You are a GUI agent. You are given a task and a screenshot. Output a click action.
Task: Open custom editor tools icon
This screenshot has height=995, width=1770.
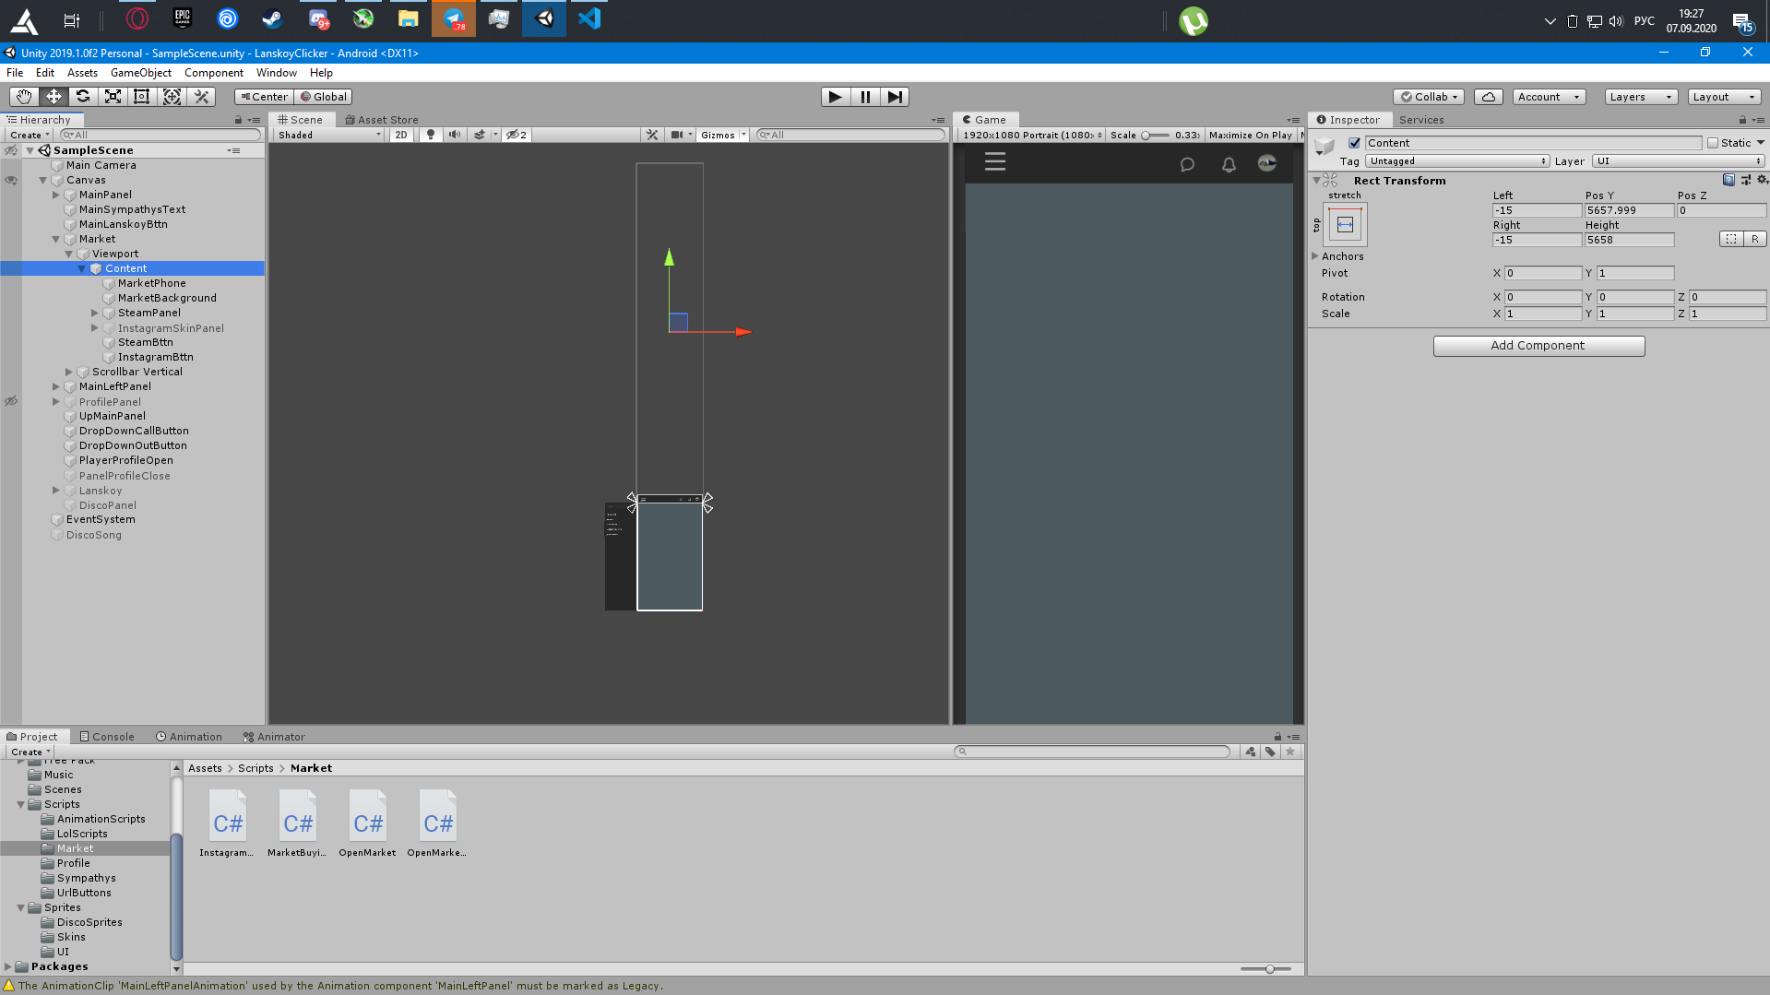pyautogui.click(x=201, y=97)
